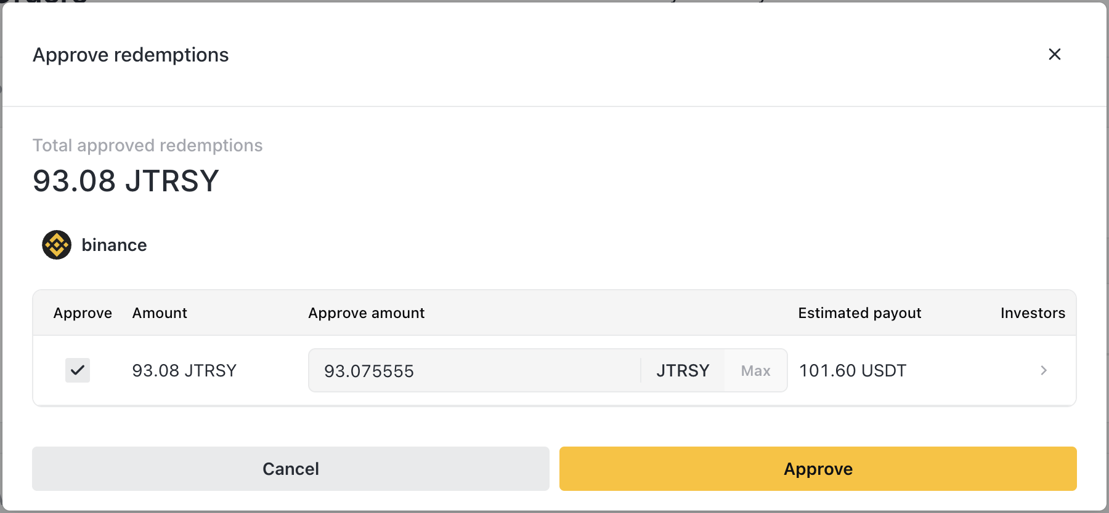The height and width of the screenshot is (513, 1109).
Task: Close the Approve redemptions dialog
Action: pyautogui.click(x=1054, y=55)
